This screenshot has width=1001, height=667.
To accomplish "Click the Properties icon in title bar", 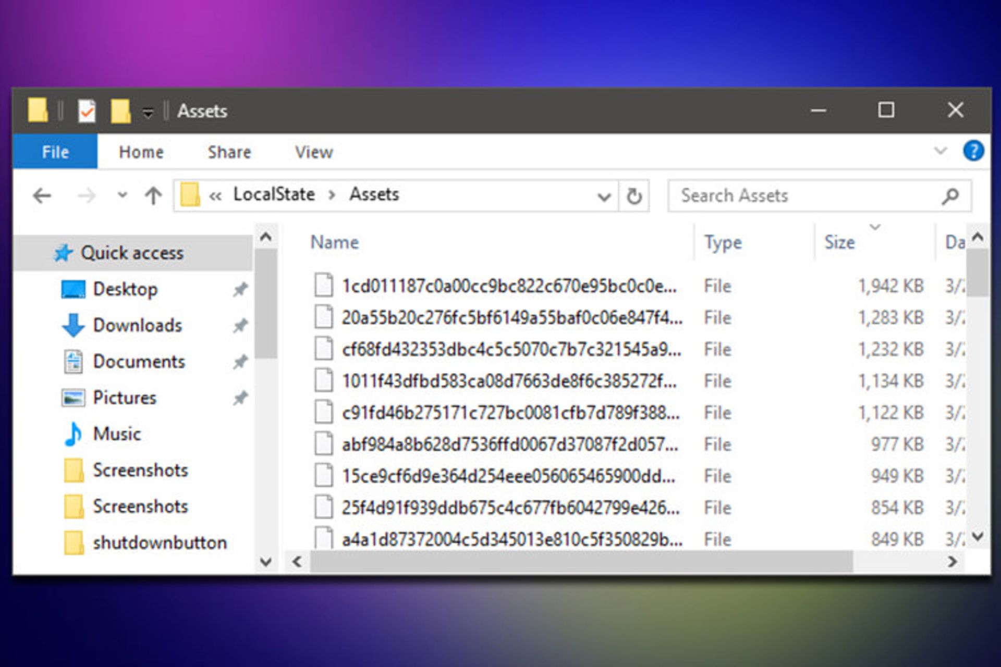I will (x=87, y=110).
